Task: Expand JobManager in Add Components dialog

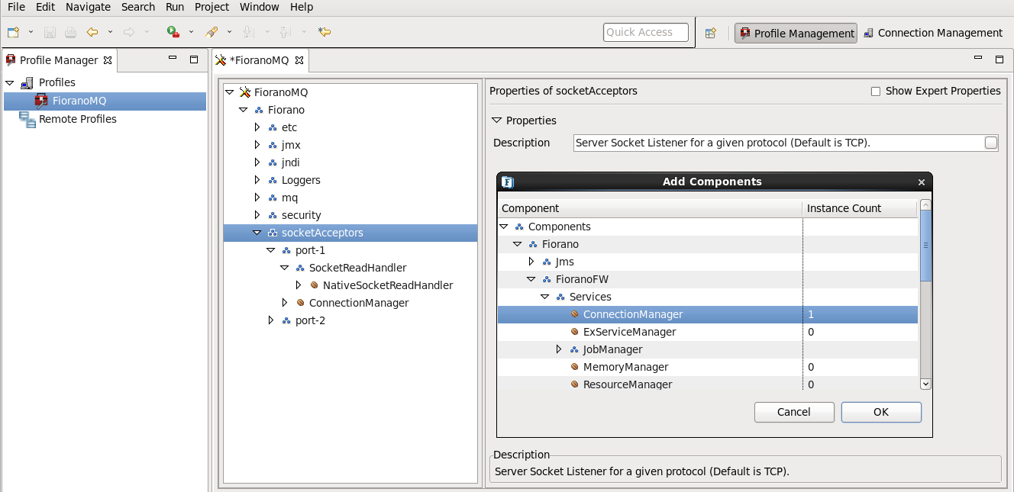Action: pyautogui.click(x=559, y=349)
